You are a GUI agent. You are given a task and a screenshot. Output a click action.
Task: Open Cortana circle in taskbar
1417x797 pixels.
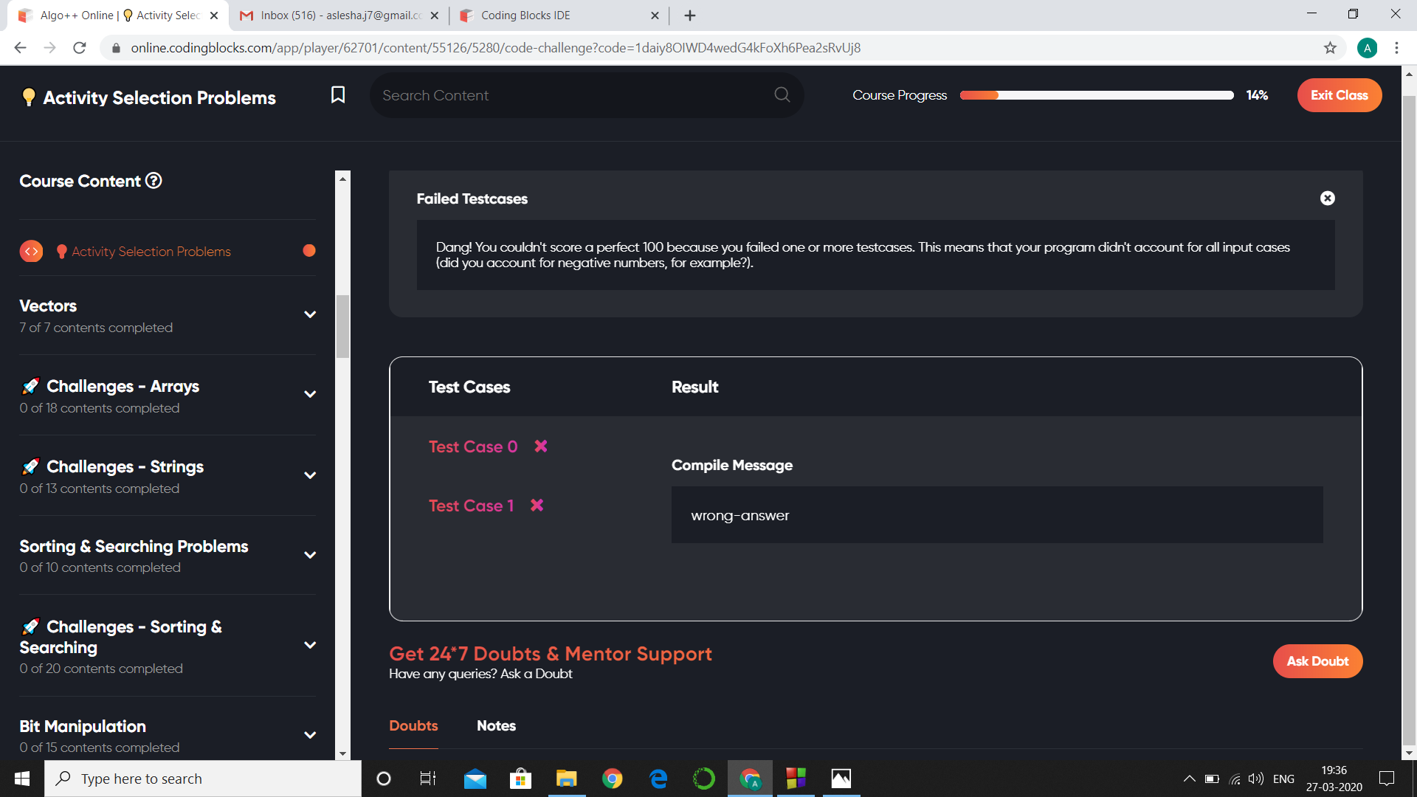(x=384, y=779)
